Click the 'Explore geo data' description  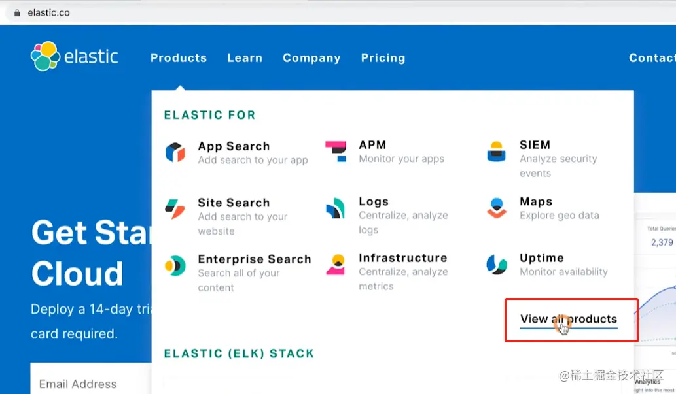(559, 216)
